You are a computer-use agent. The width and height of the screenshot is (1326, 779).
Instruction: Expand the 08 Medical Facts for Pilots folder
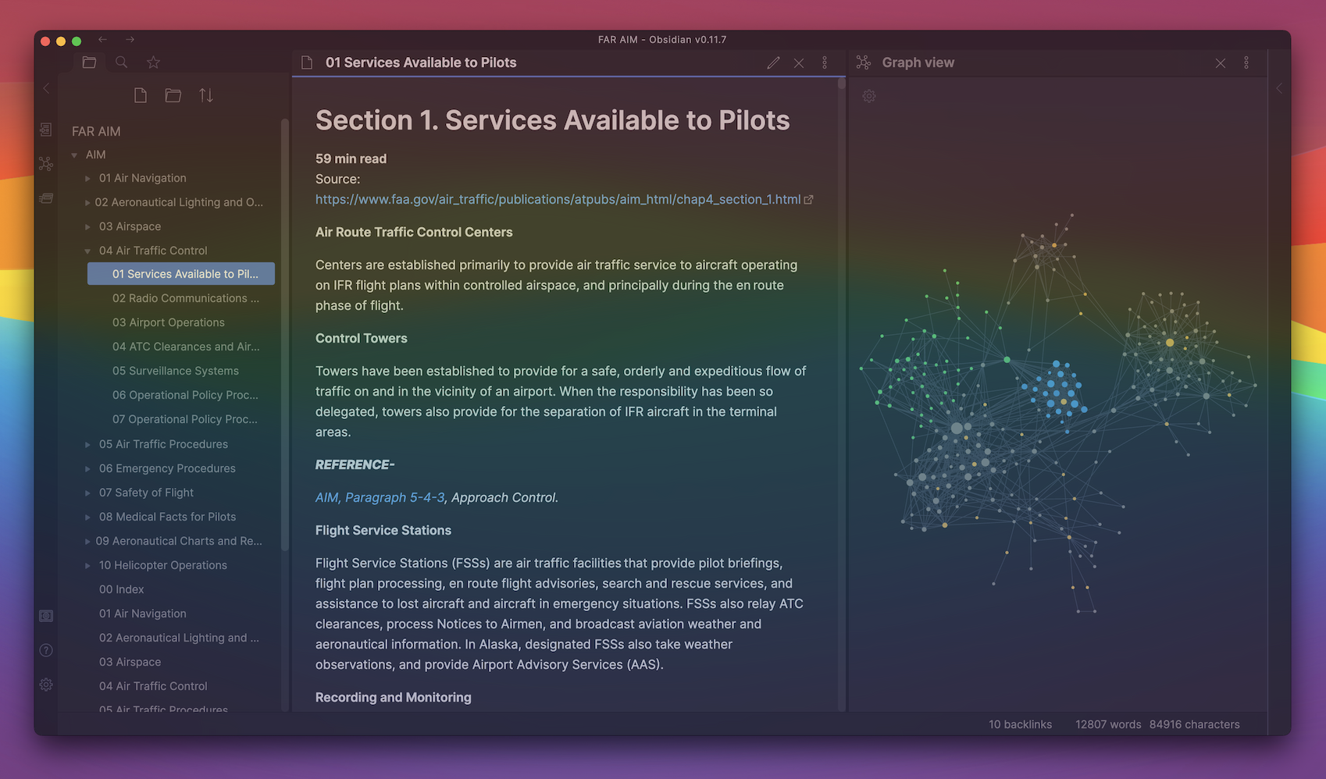coord(87,517)
